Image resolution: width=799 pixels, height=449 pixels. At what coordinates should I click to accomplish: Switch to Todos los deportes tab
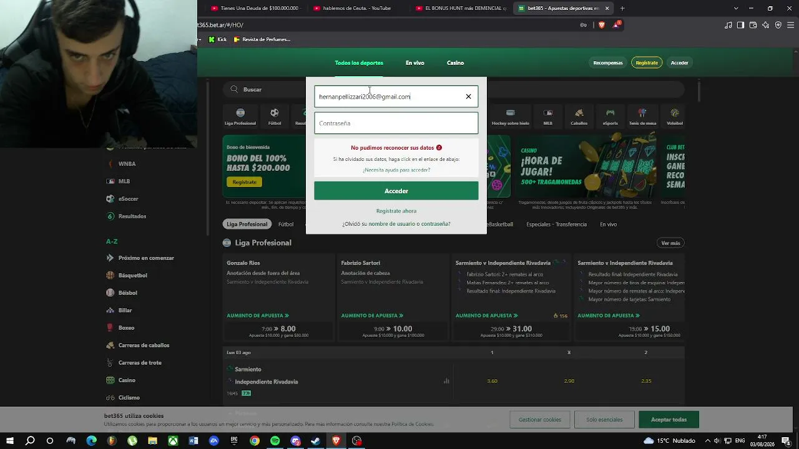pyautogui.click(x=359, y=63)
